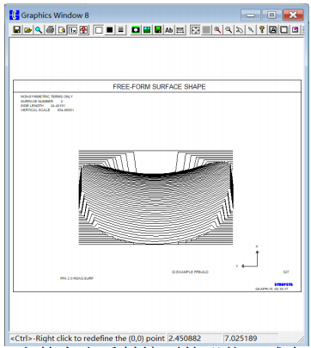Click the zoom in magnifier icon

(217, 29)
